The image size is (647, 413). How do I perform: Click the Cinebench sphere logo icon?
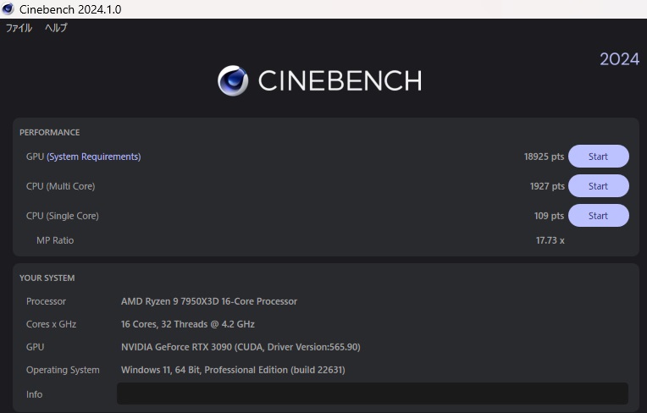click(233, 80)
